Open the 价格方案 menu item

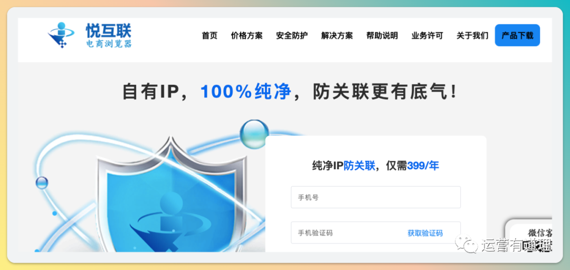247,36
